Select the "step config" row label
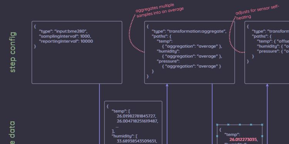Screen dimensions: 289x144 (13, 52)
